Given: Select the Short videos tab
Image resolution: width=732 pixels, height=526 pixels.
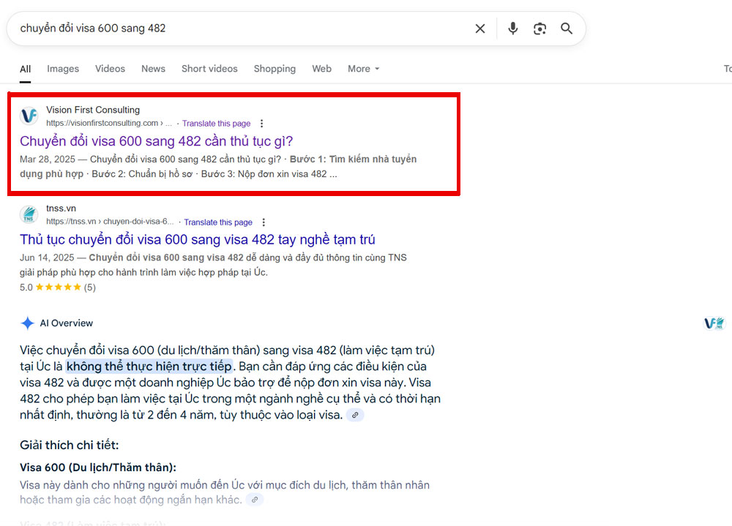Looking at the screenshot, I should click(x=209, y=69).
